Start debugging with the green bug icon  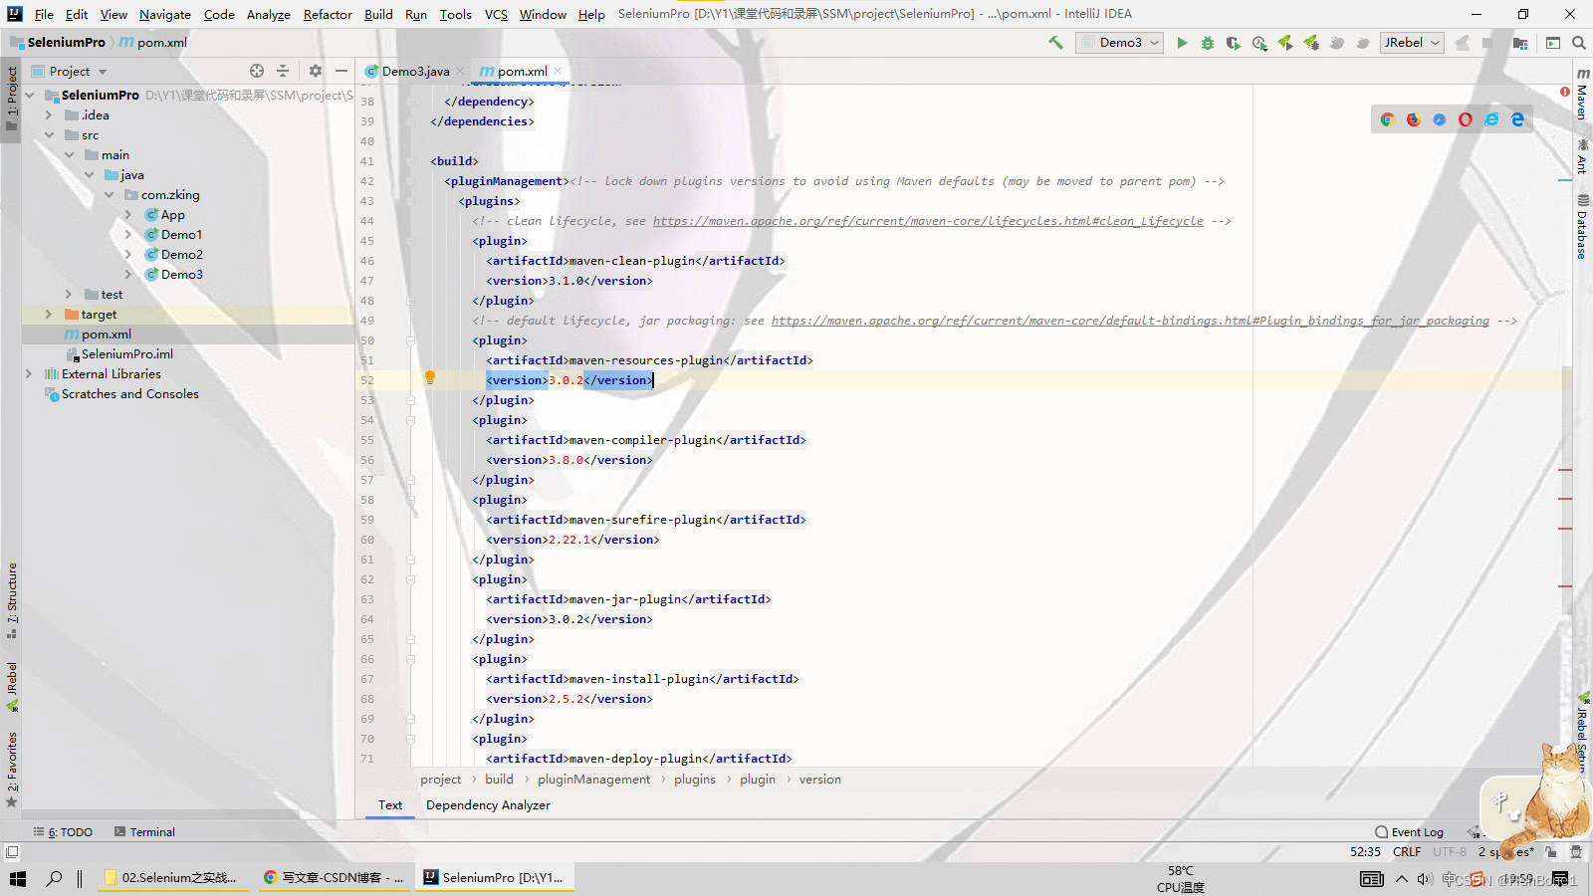[1208, 43]
